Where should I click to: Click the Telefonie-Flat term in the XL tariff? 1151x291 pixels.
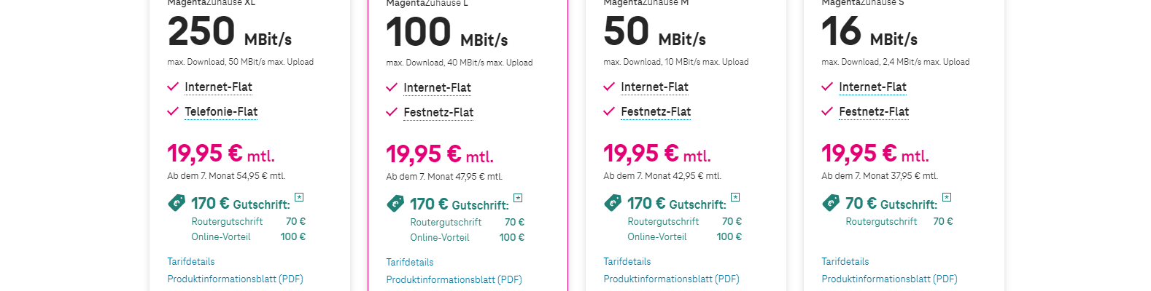[221, 111]
